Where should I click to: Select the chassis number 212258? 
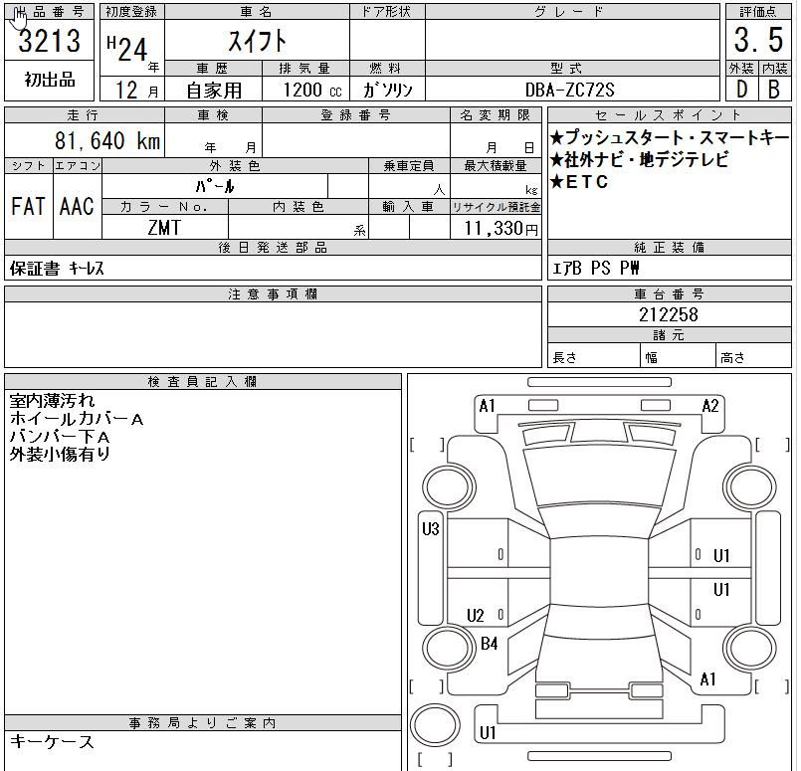[x=669, y=314]
